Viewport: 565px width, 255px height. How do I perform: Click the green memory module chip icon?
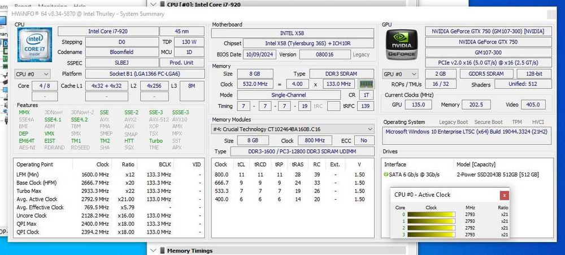366,84
